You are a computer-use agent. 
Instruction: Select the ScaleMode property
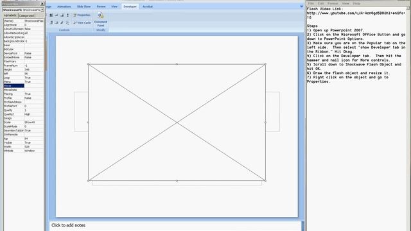[24, 126]
